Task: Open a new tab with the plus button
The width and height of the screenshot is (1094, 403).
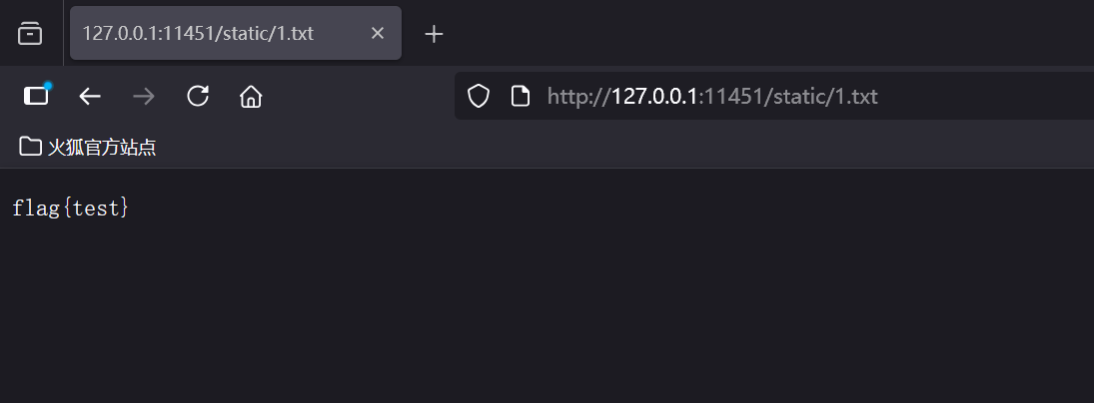Action: [434, 34]
